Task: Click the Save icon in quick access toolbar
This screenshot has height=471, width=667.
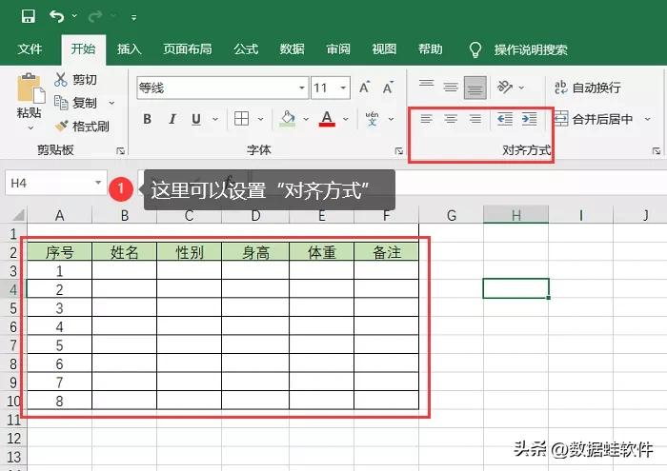Action: tap(28, 16)
